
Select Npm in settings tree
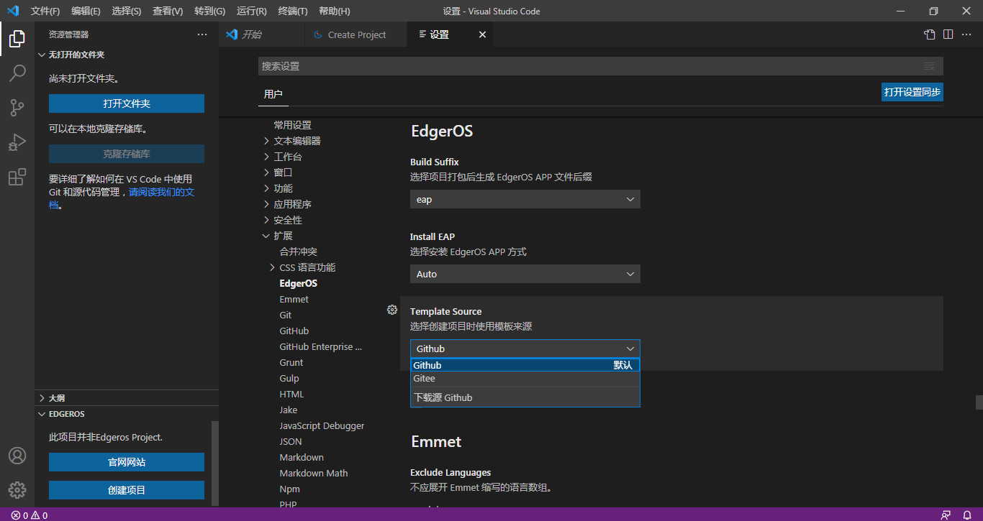(289, 489)
